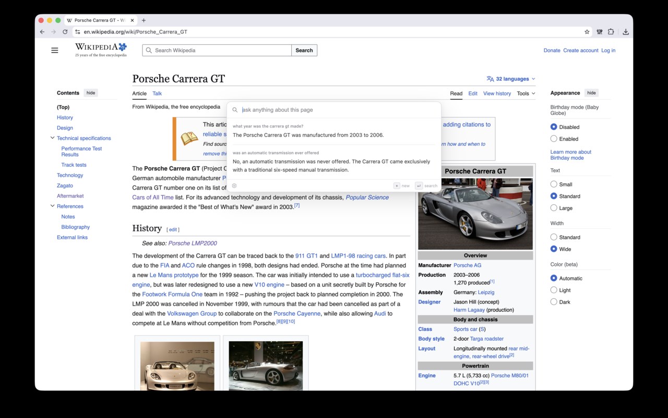Select Dark color mode

[x=554, y=302]
